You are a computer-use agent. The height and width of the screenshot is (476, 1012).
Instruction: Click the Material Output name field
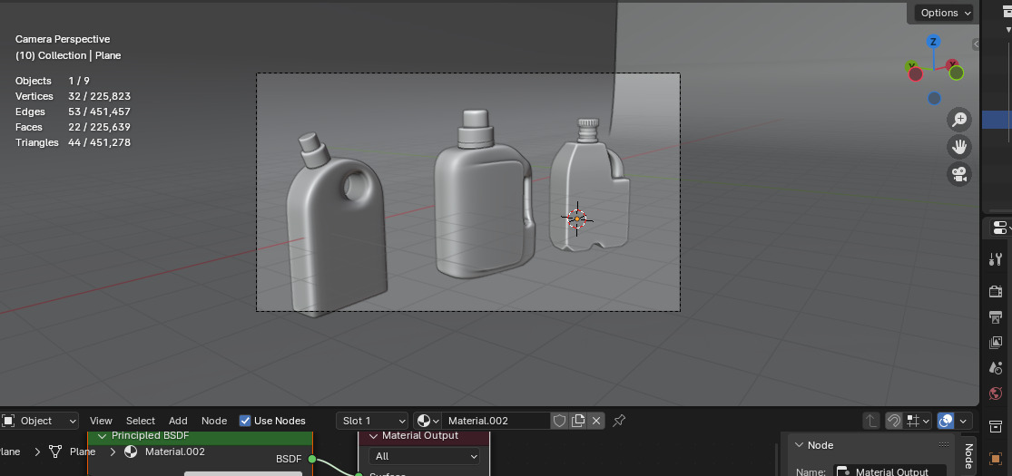(890, 471)
